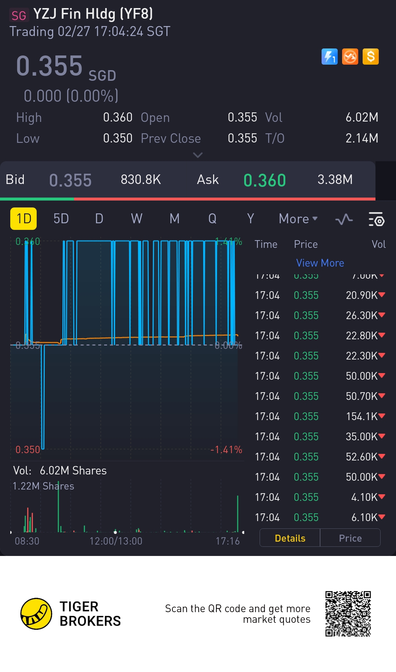
Task: Tap the bid-ask ratio bar
Action: click(188, 199)
